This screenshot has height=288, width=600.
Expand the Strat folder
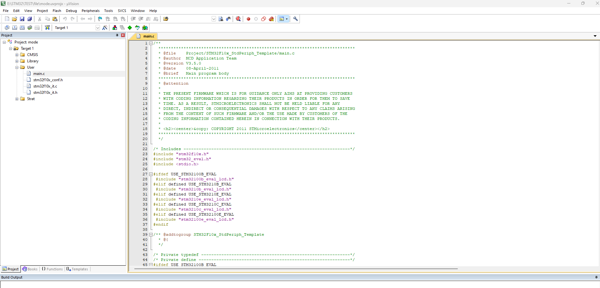pos(17,99)
